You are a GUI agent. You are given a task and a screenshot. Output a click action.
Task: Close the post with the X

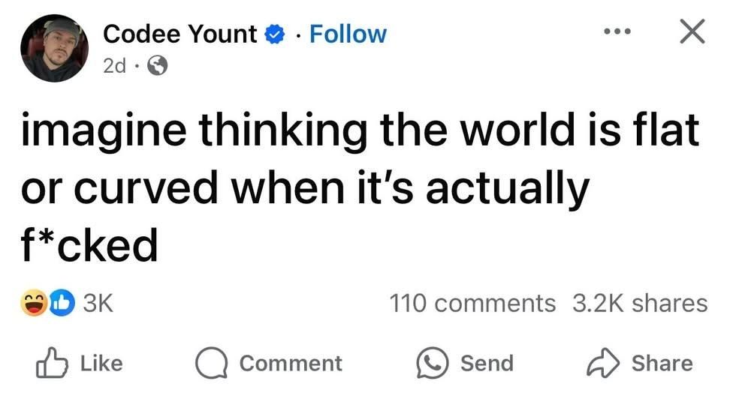click(691, 32)
